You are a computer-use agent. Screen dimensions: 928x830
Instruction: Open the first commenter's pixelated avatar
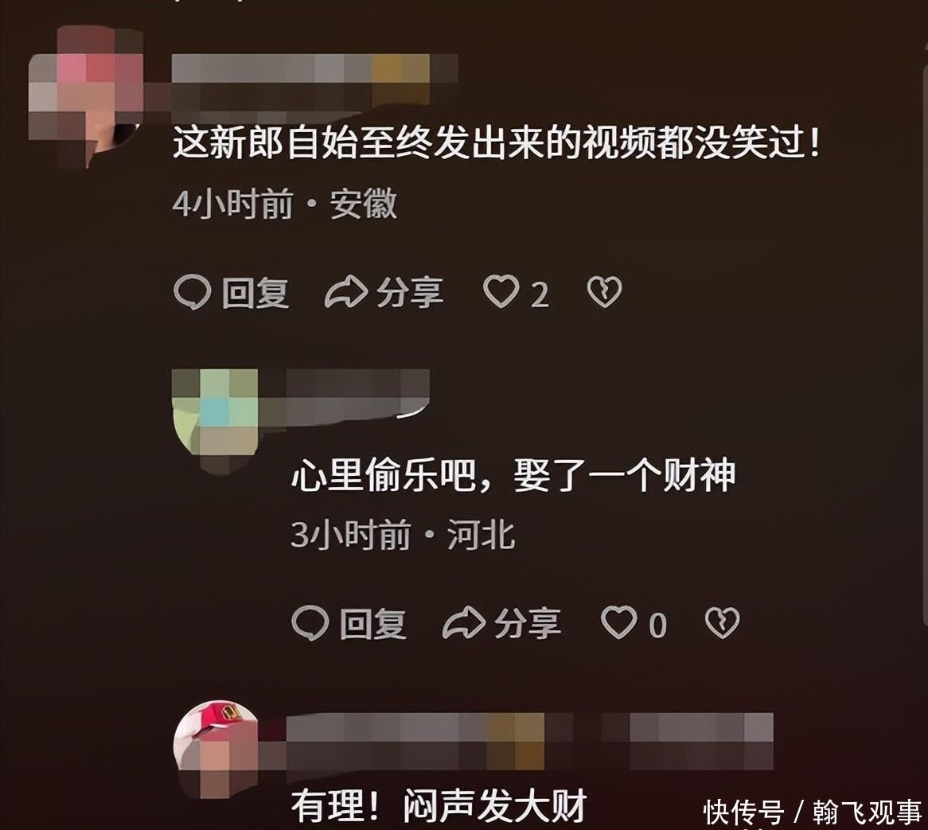[86, 96]
